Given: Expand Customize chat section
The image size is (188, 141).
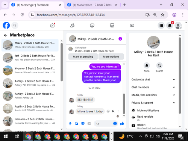Looking at the screenshot, I should [x=153, y=79].
